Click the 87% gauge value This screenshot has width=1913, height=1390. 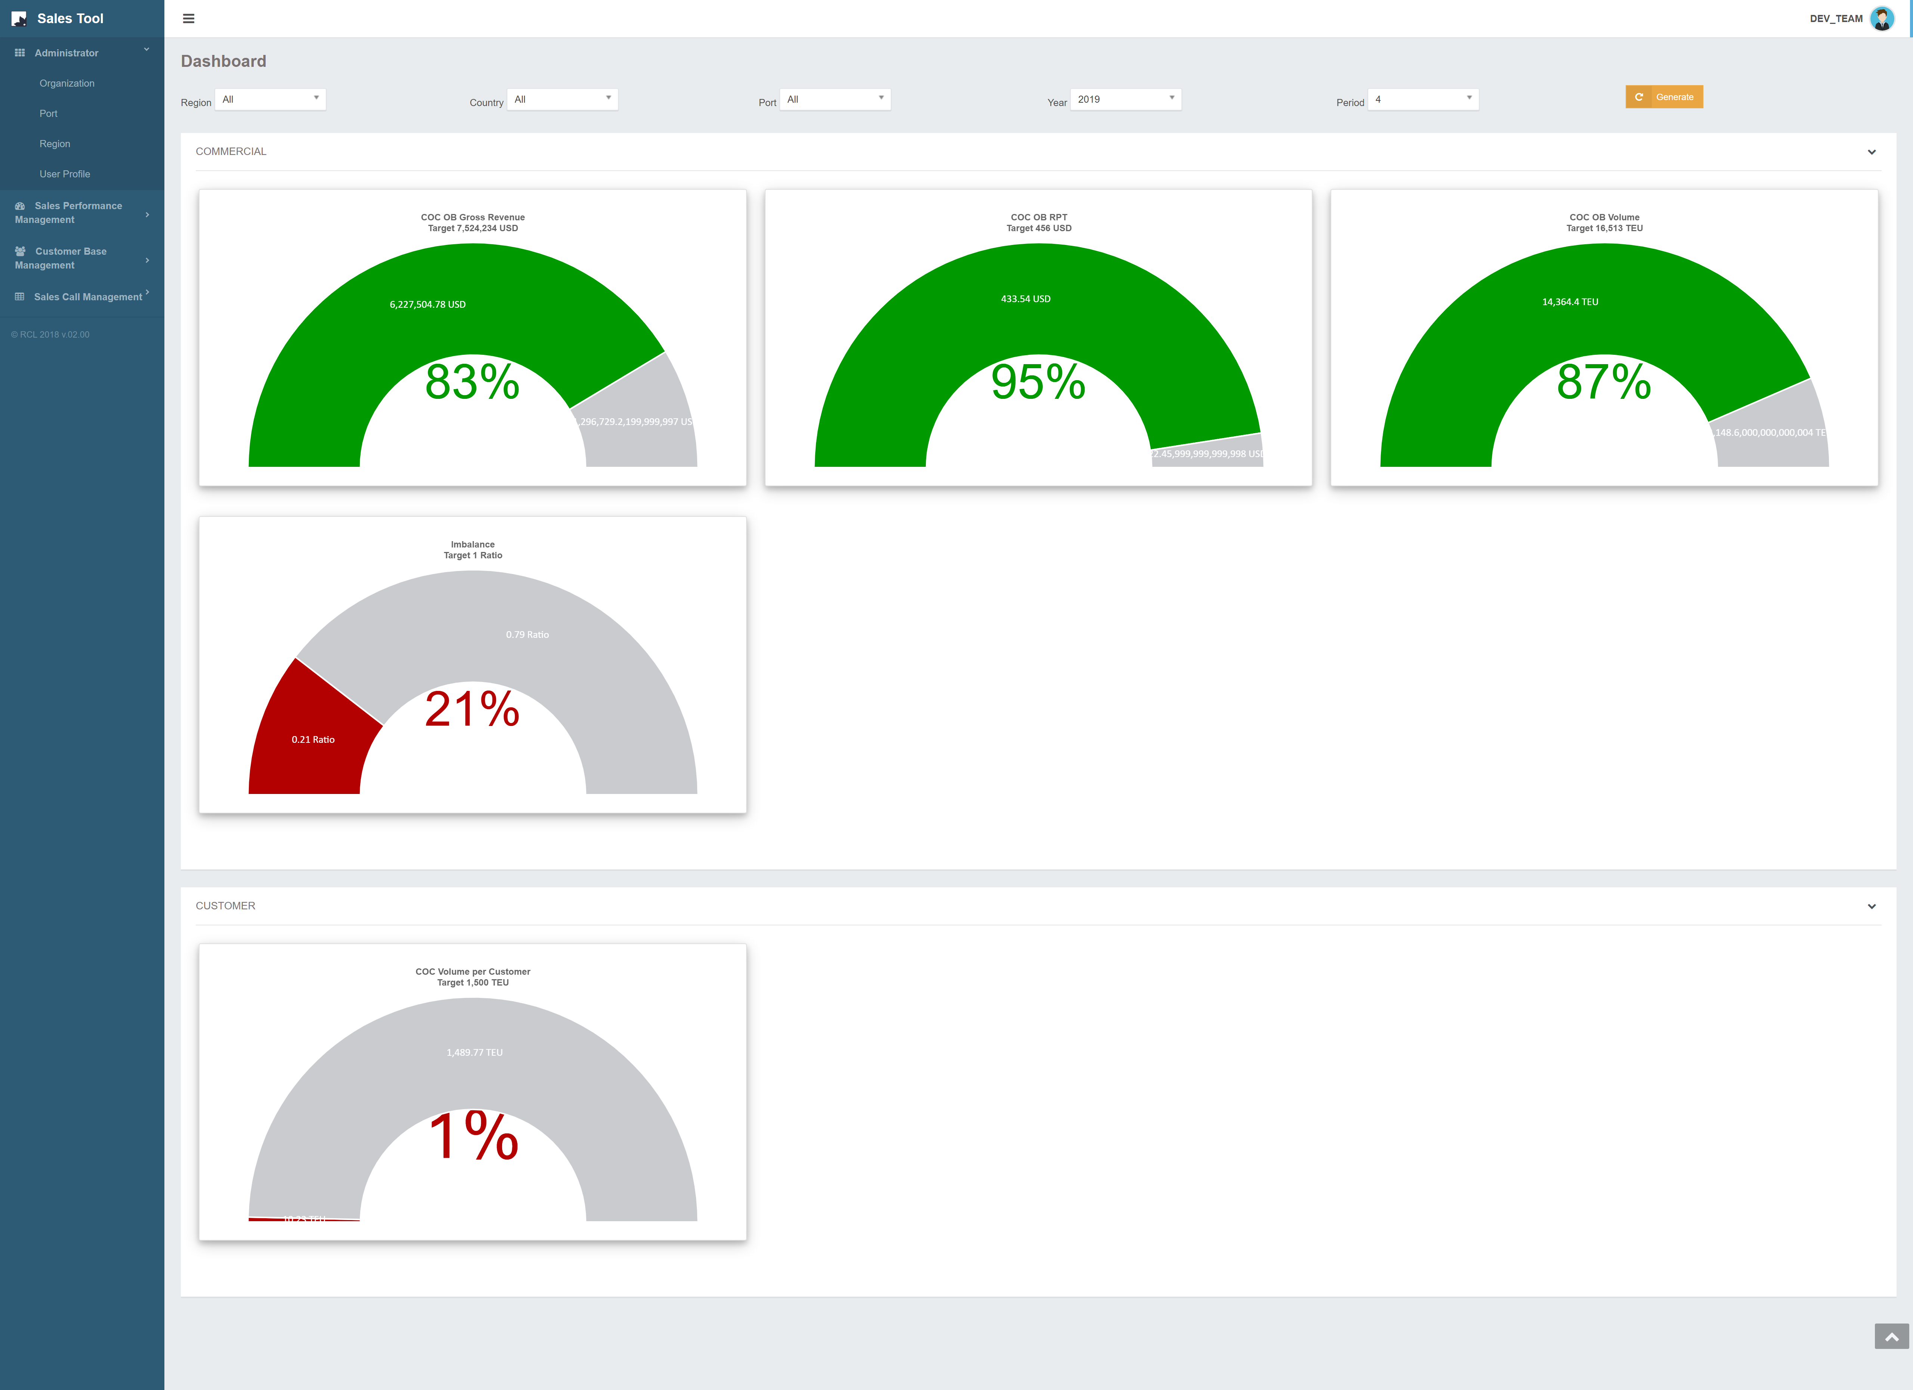tap(1604, 381)
